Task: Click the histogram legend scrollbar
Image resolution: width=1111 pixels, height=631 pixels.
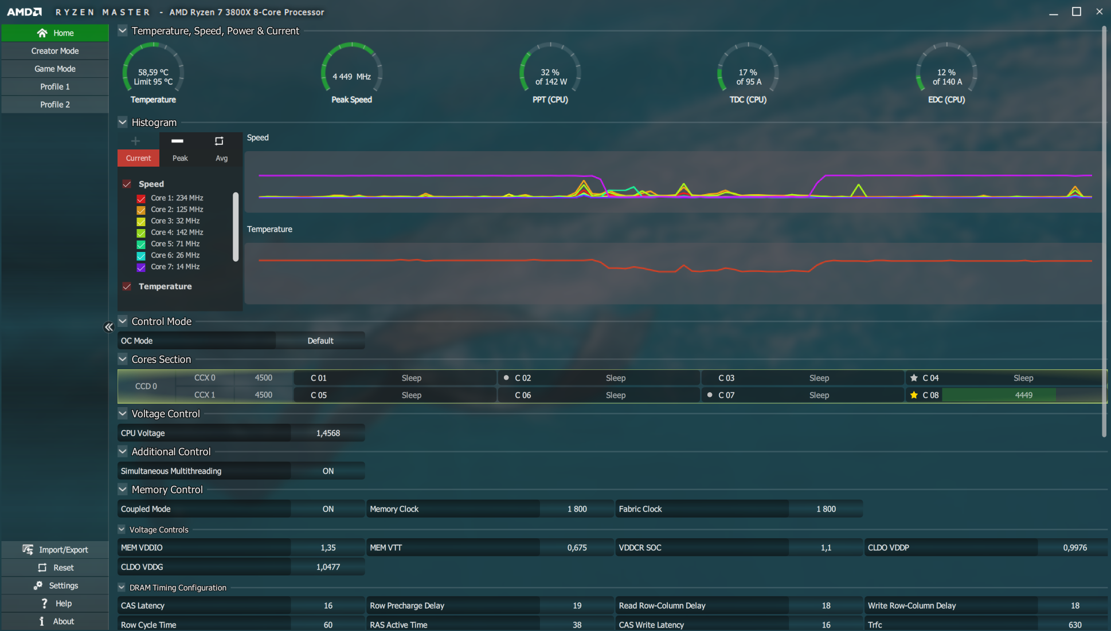Action: pos(236,227)
